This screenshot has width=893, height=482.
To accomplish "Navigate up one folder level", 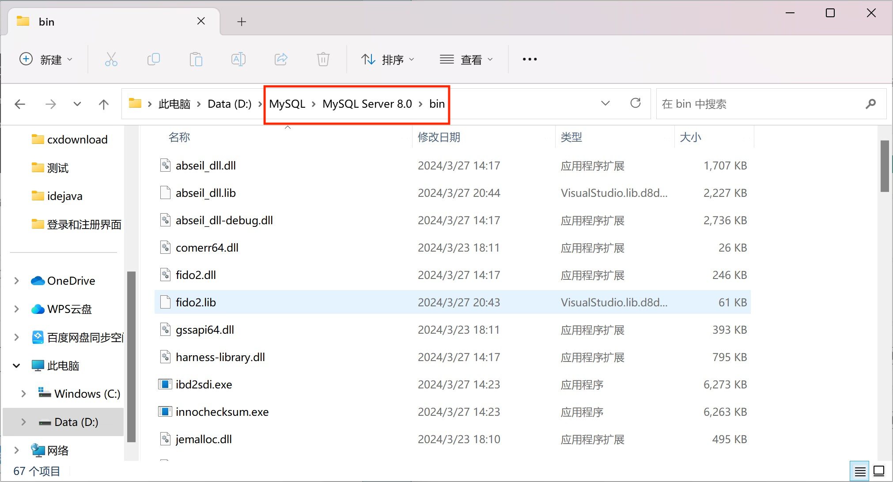I will click(x=103, y=104).
